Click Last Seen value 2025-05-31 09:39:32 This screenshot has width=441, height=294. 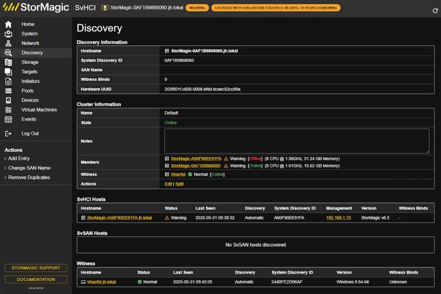coord(215,218)
